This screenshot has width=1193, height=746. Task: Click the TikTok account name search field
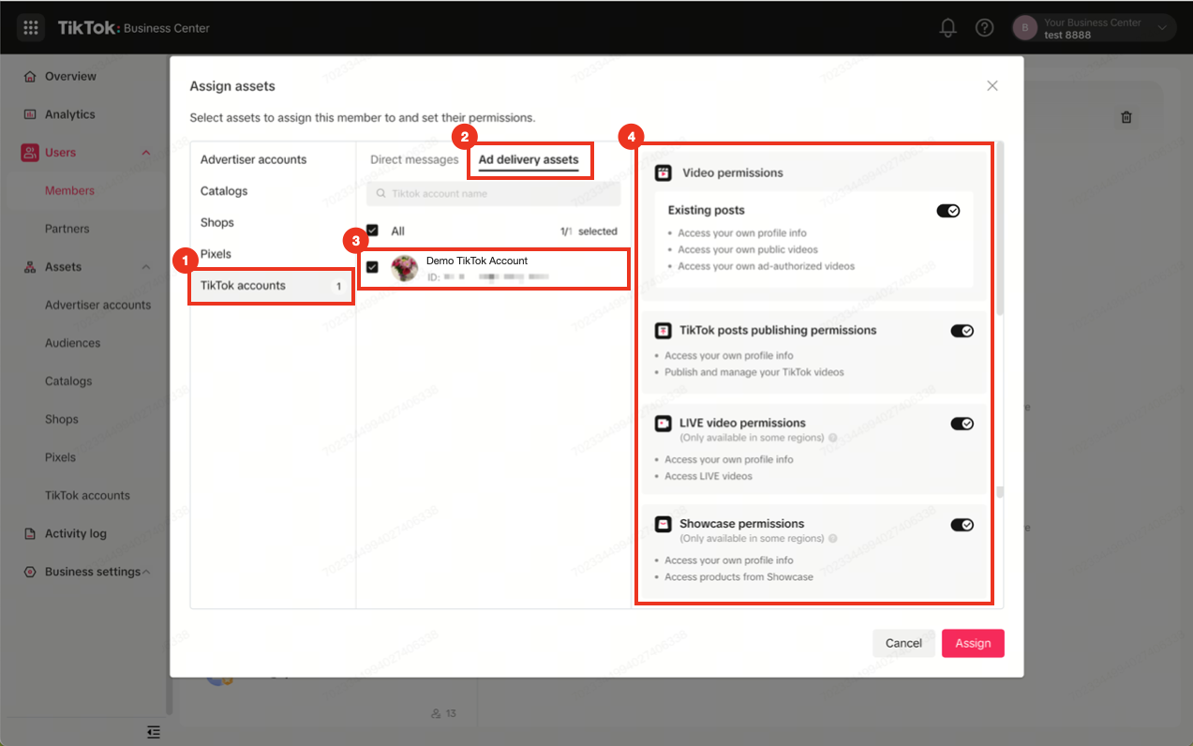point(494,194)
